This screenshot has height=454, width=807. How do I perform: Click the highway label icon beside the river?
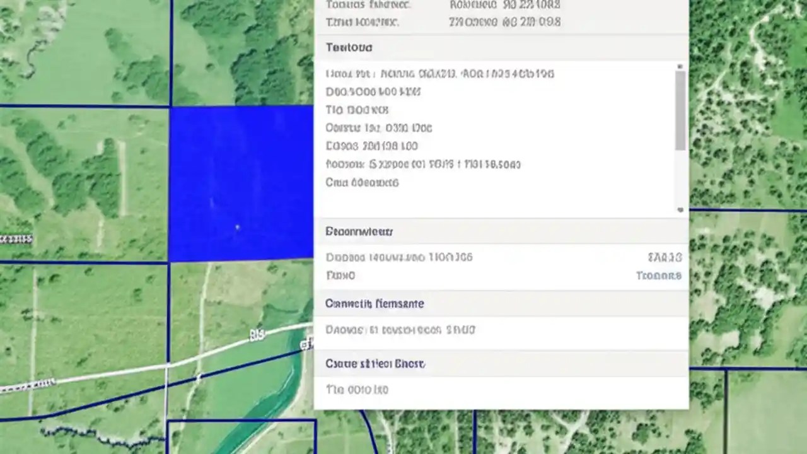307,344
